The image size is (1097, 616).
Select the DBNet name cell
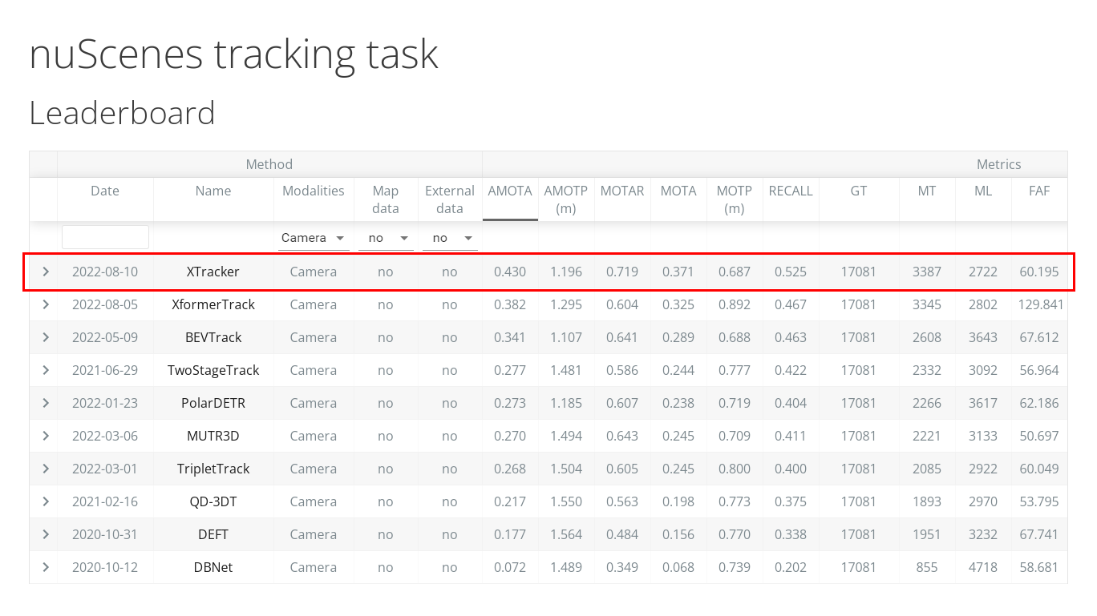point(213,567)
